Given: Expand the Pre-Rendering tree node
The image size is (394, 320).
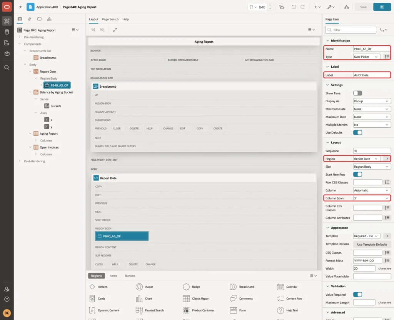Looking at the screenshot, I should pyautogui.click(x=20, y=37).
